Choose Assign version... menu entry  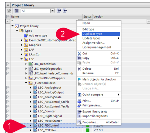point(93,43)
